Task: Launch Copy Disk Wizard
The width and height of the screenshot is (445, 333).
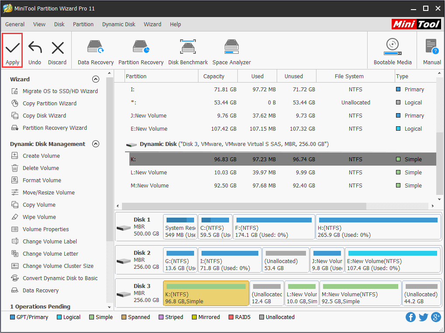Action: [38, 115]
